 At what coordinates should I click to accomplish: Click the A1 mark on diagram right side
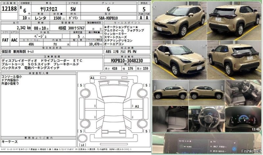tap(137, 106)
